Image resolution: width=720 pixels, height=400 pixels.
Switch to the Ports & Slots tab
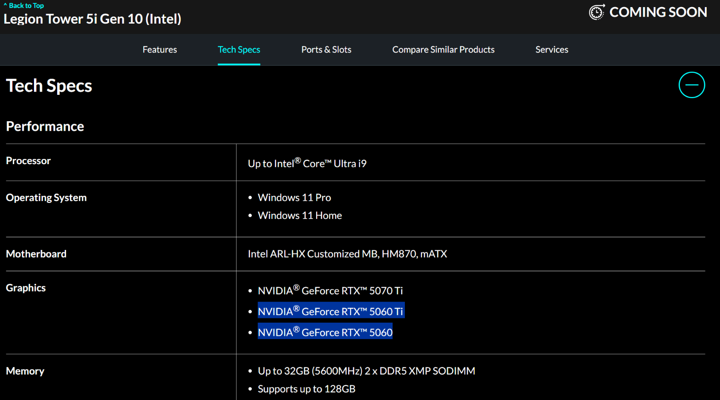[326, 50]
